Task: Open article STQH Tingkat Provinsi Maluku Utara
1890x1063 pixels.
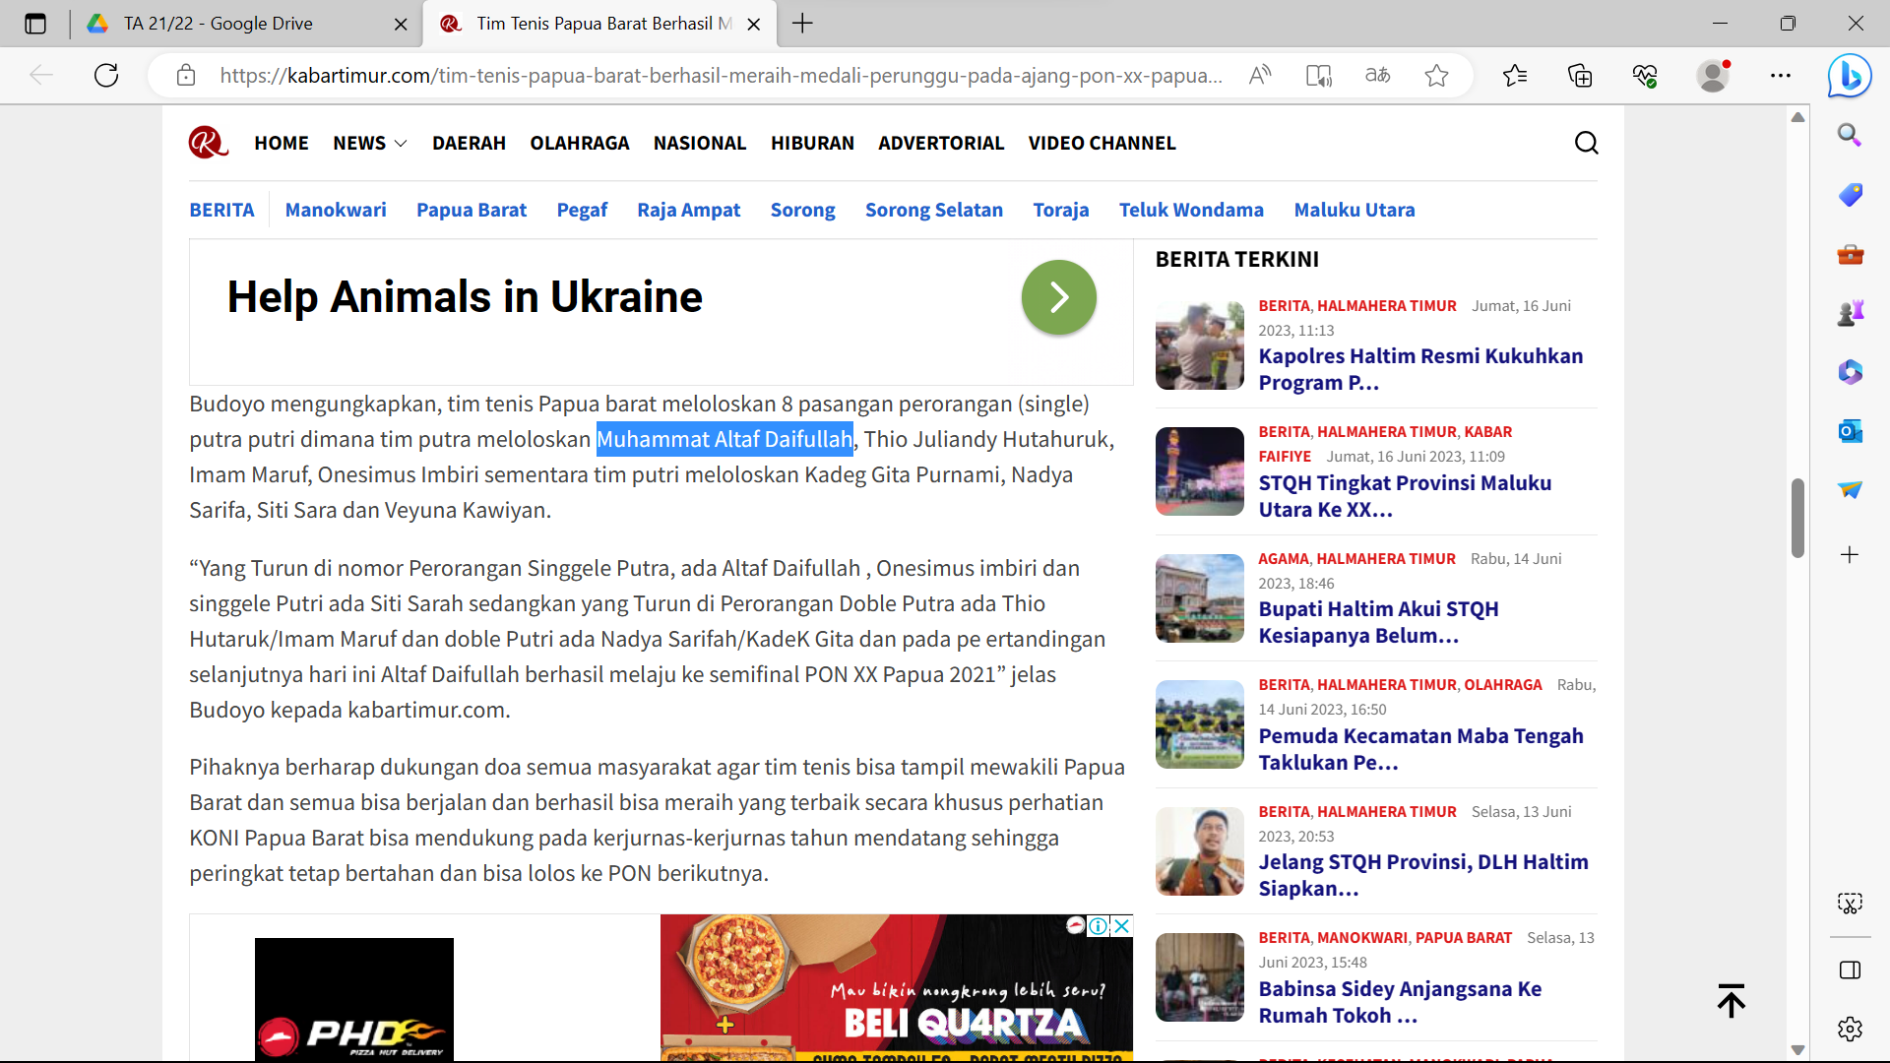Action: (x=1405, y=496)
